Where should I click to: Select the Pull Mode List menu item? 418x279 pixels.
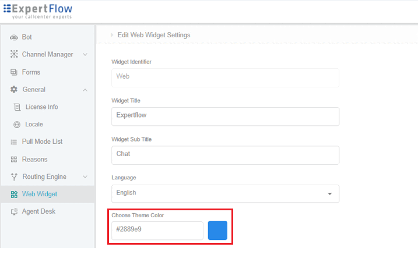click(x=42, y=142)
